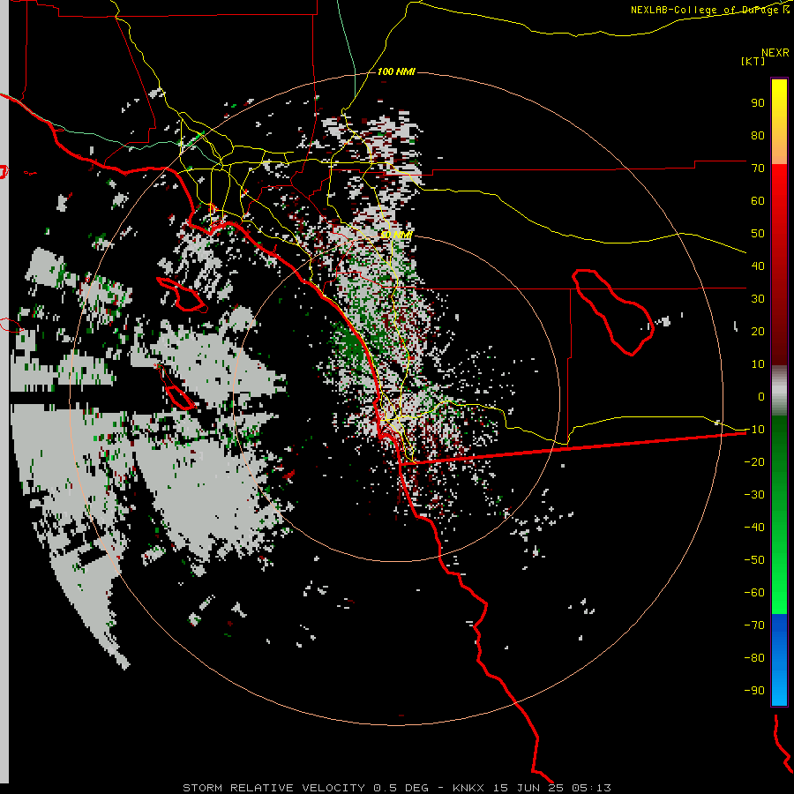The image size is (794, 794).
Task: Click the 40 value on the velocity scale
Action: pos(758,266)
